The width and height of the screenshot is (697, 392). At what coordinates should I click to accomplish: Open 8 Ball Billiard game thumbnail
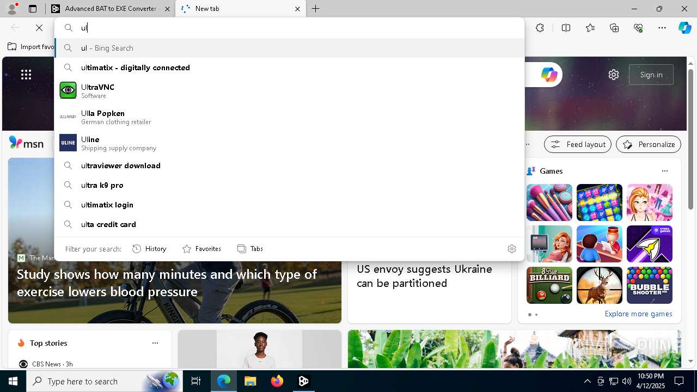click(x=549, y=285)
